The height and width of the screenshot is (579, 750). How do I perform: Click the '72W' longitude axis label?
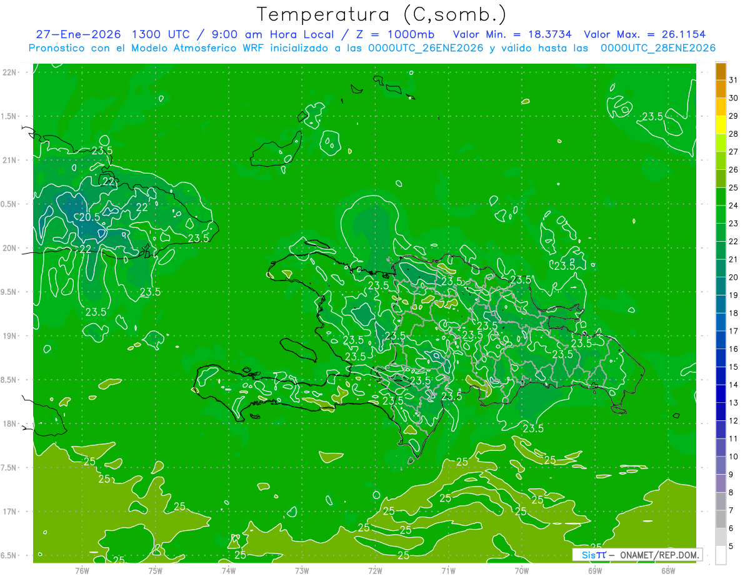click(375, 570)
